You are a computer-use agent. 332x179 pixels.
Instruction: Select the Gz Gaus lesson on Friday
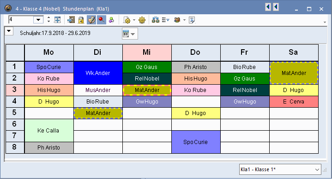(x=245, y=79)
